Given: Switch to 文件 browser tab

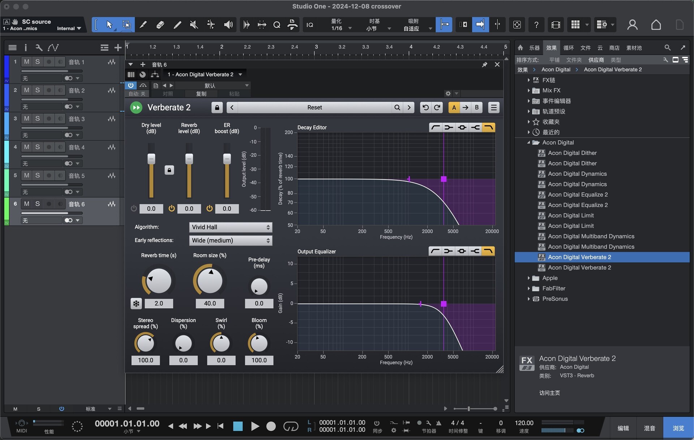Looking at the screenshot, I should click(x=586, y=48).
